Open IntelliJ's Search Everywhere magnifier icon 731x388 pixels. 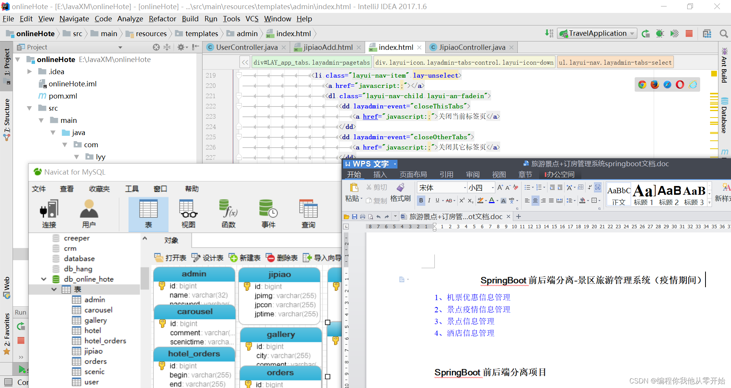pyautogui.click(x=723, y=34)
